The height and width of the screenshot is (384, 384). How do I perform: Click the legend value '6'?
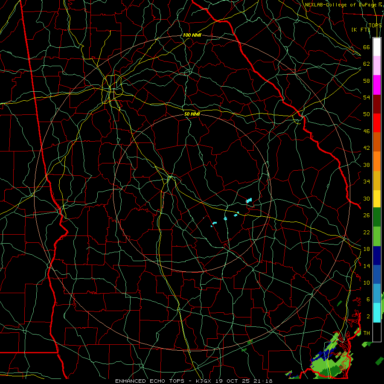click(368, 300)
